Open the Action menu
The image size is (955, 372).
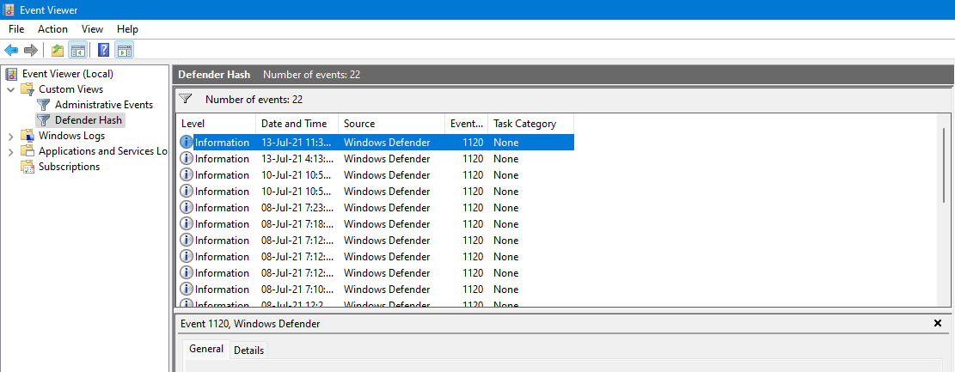coord(52,29)
